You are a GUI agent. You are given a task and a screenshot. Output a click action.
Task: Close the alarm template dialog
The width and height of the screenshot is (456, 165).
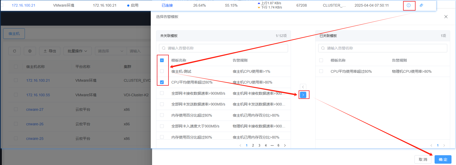point(446,17)
